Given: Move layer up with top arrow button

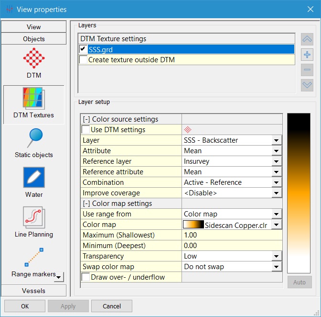Looking at the screenshot, I should (x=307, y=39).
